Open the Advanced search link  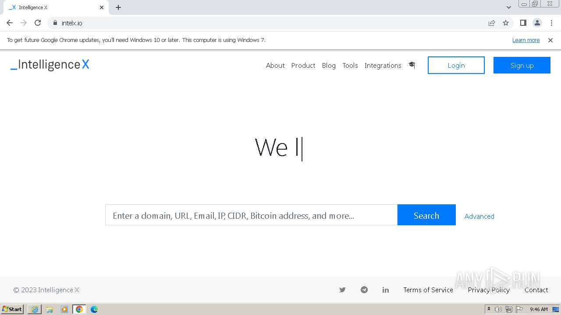(x=479, y=216)
